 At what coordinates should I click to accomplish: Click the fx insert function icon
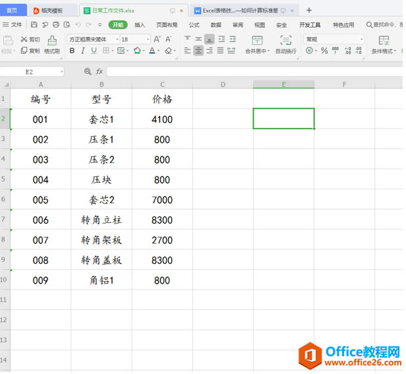pyautogui.click(x=100, y=71)
